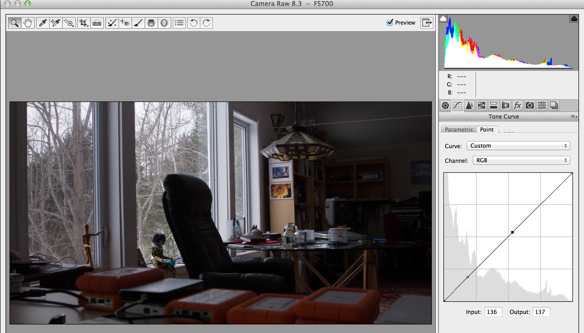Select the Spot Removal tool
This screenshot has width=584, height=333.
point(112,23)
